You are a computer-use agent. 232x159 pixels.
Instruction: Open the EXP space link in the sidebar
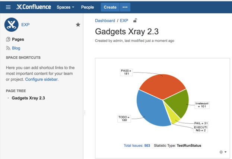(25, 25)
